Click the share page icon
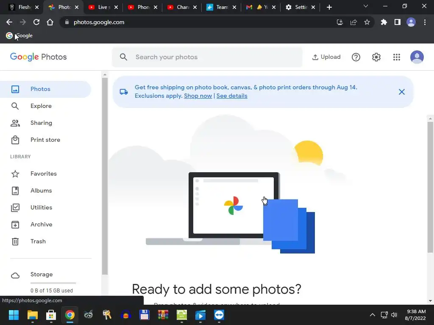This screenshot has width=434, height=325. (353, 22)
